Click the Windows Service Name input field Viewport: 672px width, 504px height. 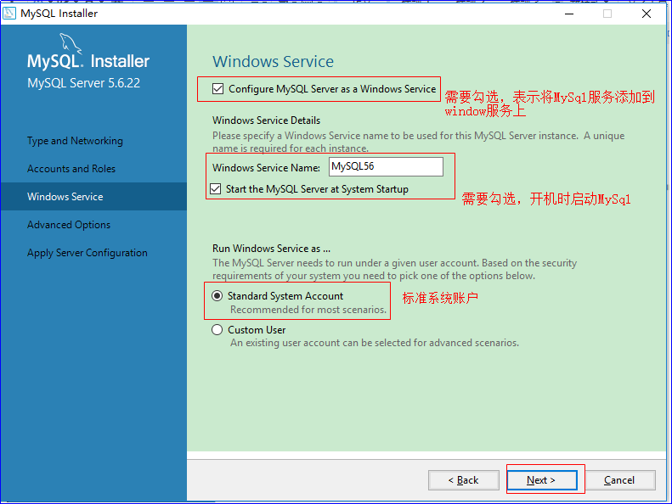coord(386,166)
